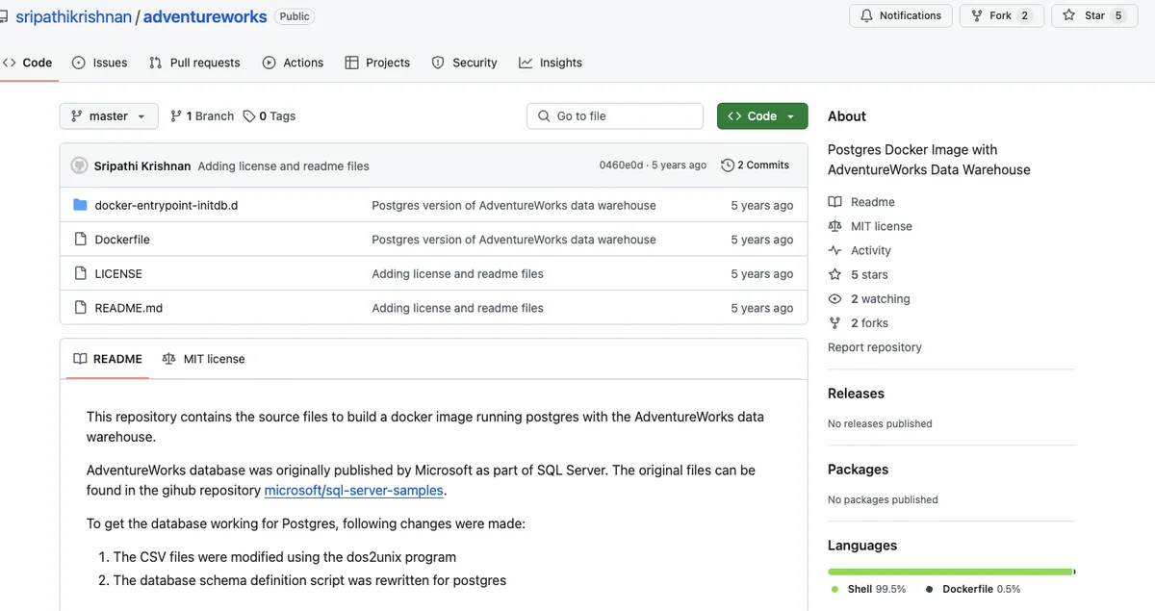Select the MIT license readme tab
1155x611 pixels.
203,359
